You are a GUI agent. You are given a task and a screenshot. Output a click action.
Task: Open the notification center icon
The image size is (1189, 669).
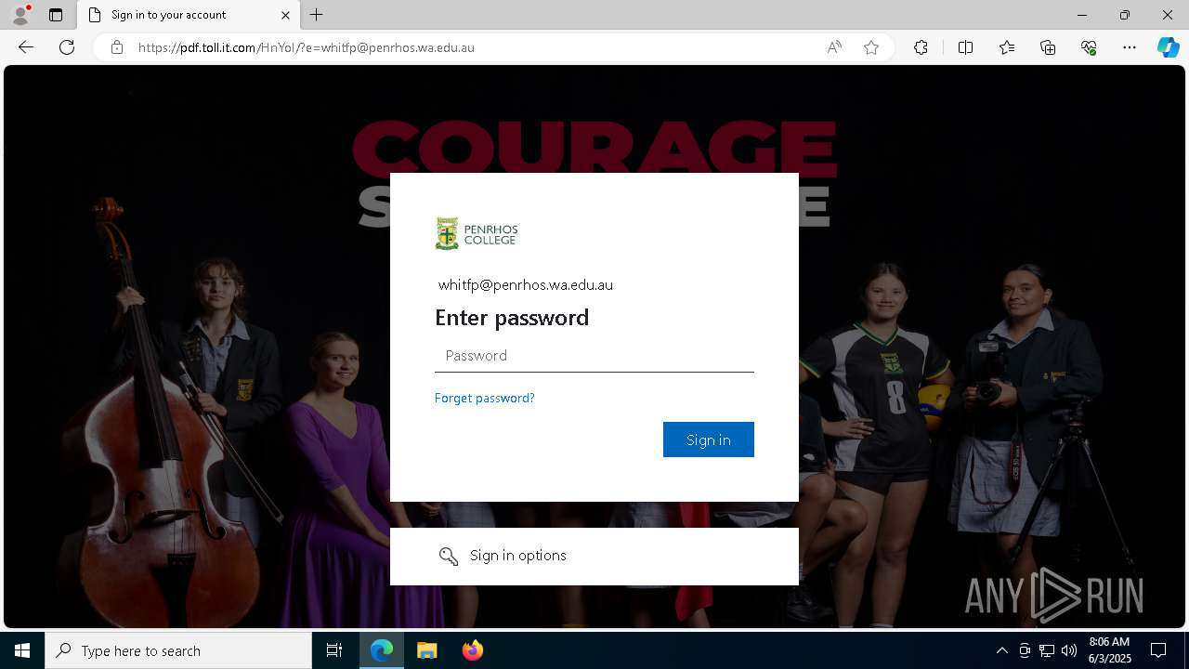(x=1158, y=650)
